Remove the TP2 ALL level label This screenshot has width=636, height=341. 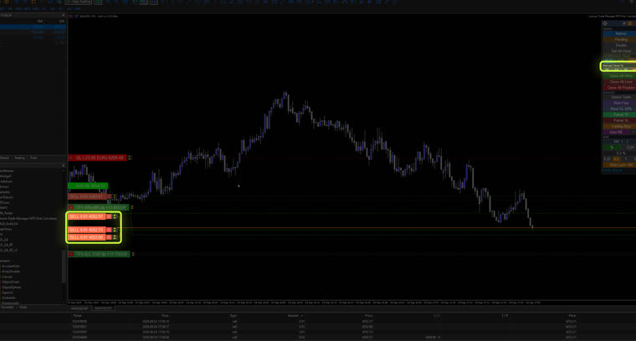[70, 254]
